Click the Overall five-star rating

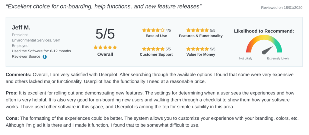[x=105, y=48]
